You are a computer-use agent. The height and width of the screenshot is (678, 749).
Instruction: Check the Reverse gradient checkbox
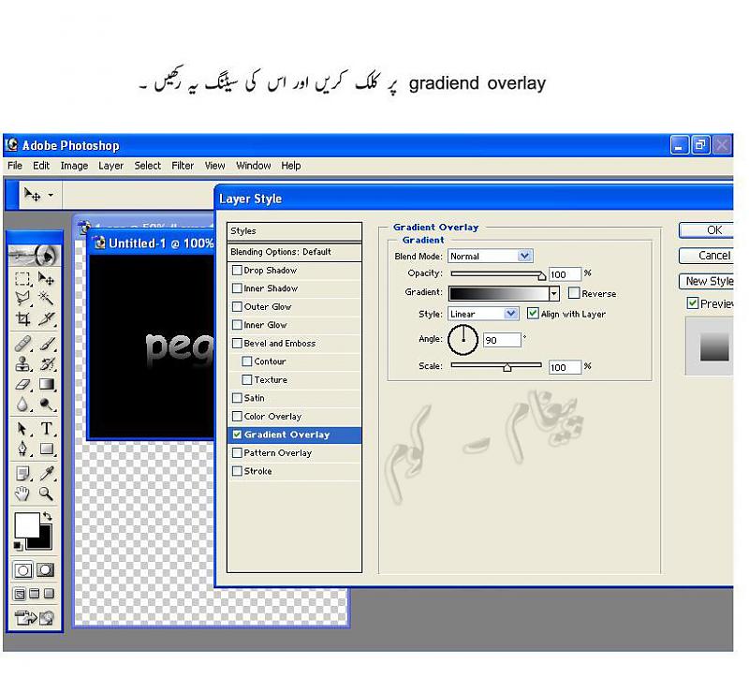tap(574, 293)
